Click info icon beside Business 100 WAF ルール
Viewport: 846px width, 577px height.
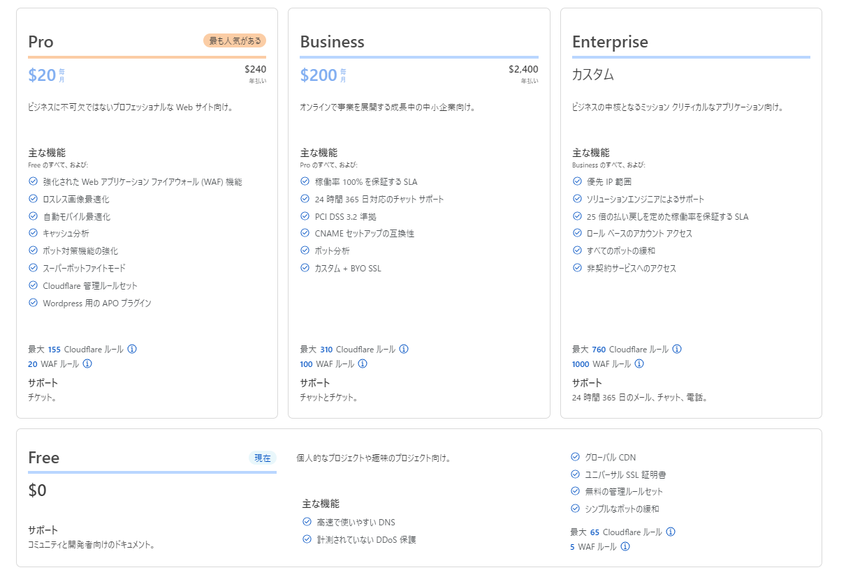coord(363,364)
